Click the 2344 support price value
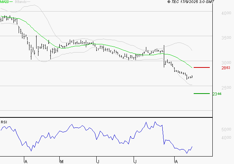The image size is (234, 164). click(216, 94)
